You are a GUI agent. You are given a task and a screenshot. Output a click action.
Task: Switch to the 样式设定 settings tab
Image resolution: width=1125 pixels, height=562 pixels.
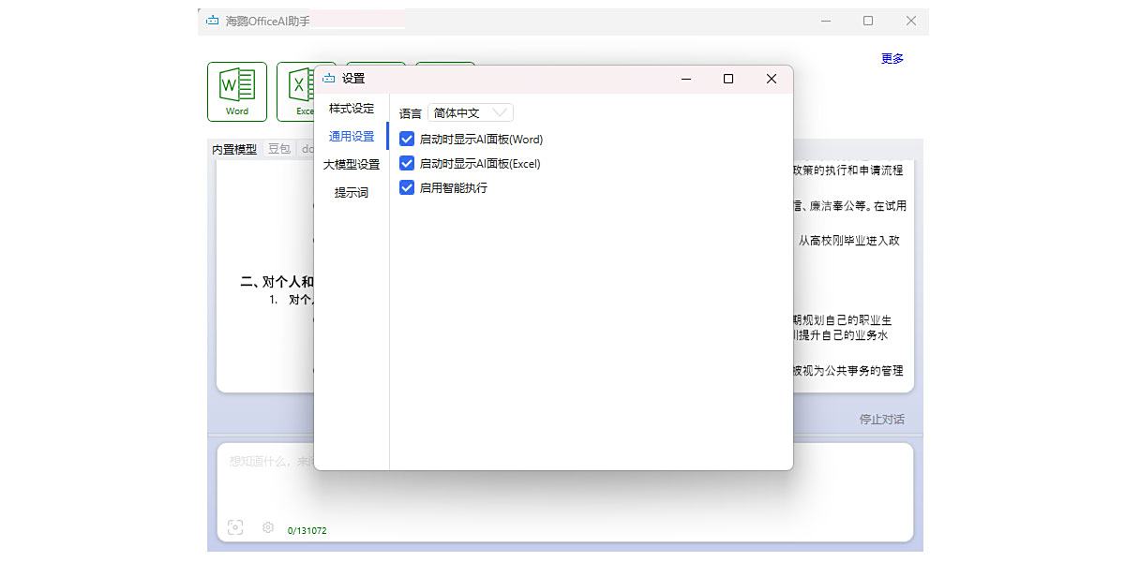[351, 109]
